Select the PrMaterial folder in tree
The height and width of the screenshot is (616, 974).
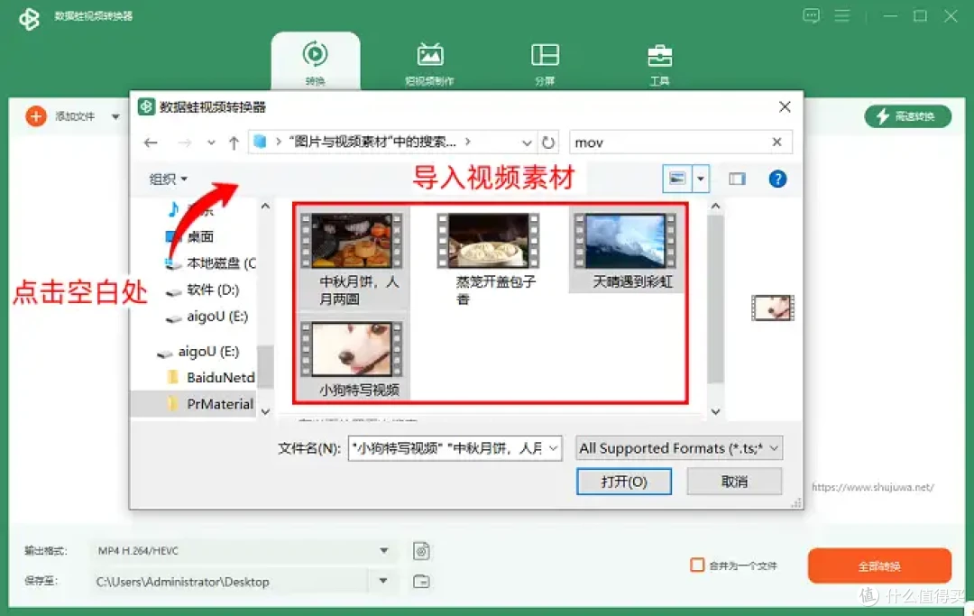(210, 404)
